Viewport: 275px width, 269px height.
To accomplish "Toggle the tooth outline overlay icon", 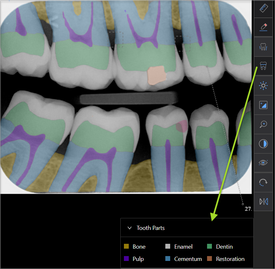I will tap(263, 47).
